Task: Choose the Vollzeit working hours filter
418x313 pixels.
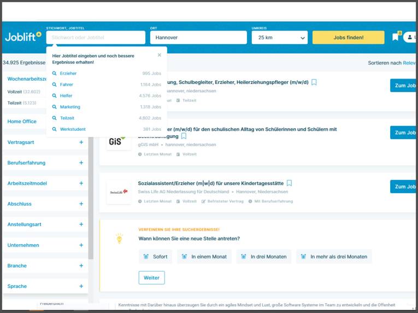Action: tap(15, 92)
